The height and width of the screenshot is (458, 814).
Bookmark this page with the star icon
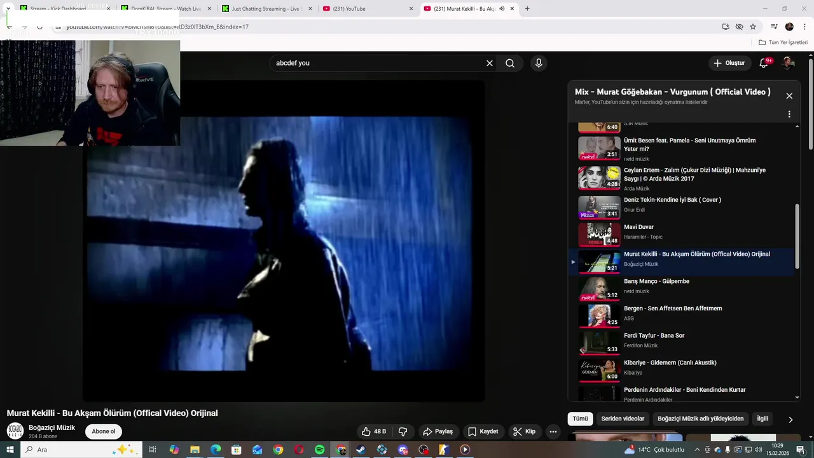point(753,27)
